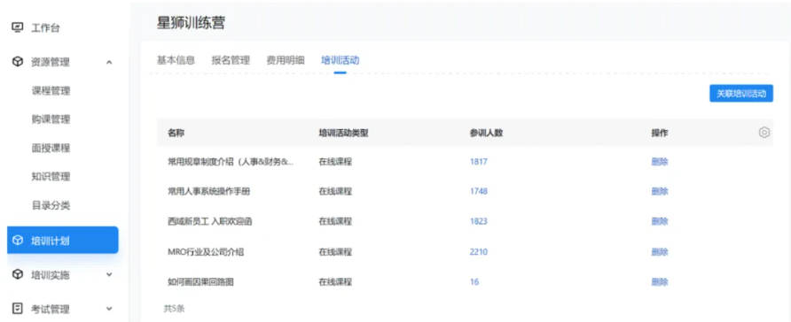Click the 培训活动类型 column header

[x=343, y=134]
